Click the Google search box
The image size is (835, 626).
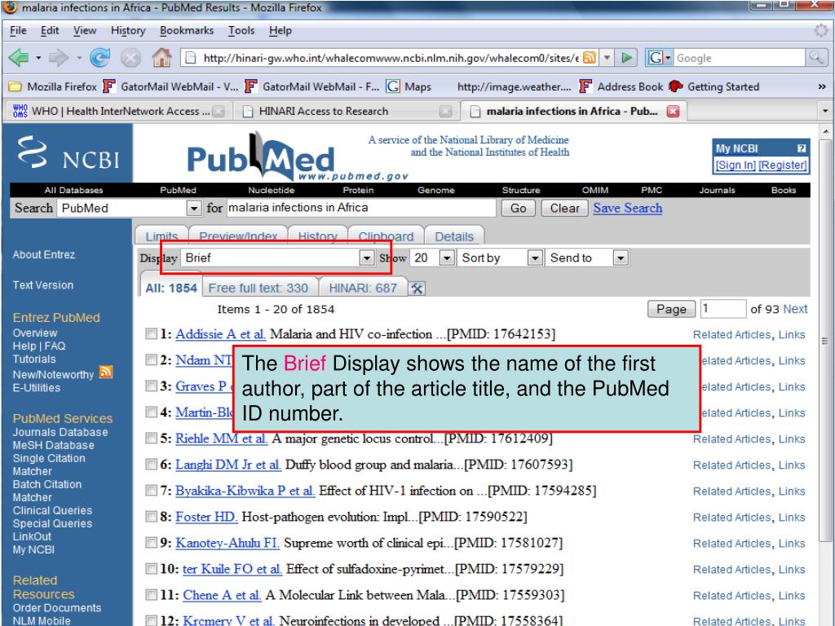click(x=739, y=58)
